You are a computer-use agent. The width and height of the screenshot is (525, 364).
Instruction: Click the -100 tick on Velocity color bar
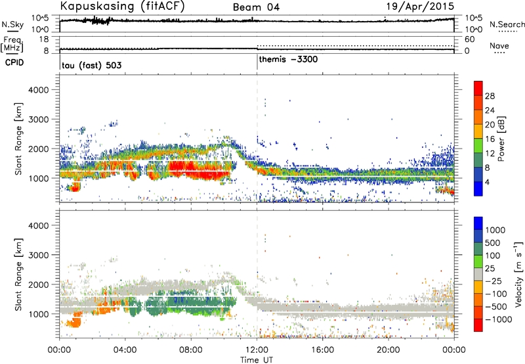[x=495, y=294]
